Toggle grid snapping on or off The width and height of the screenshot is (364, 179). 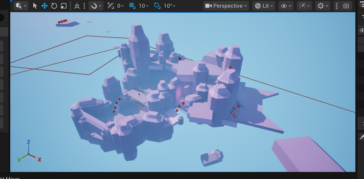tap(132, 6)
